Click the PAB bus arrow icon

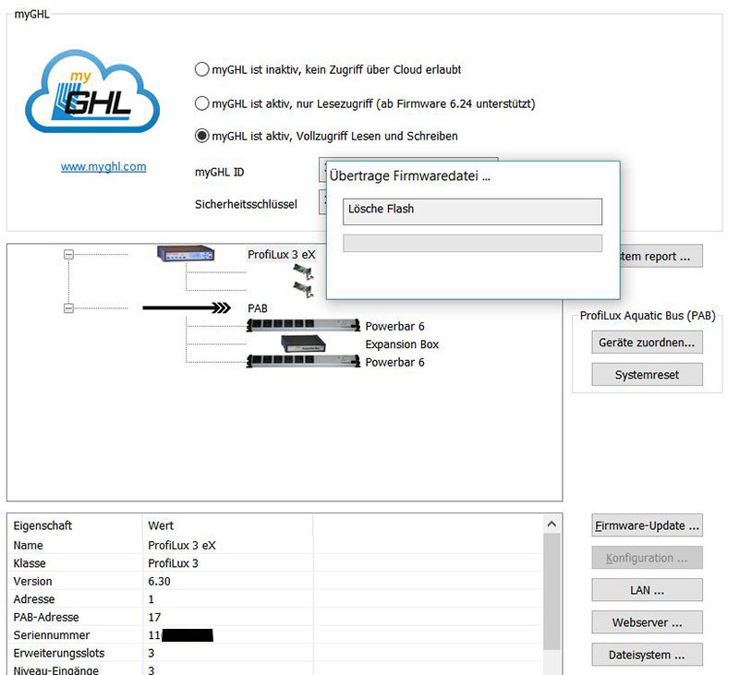pos(186,308)
